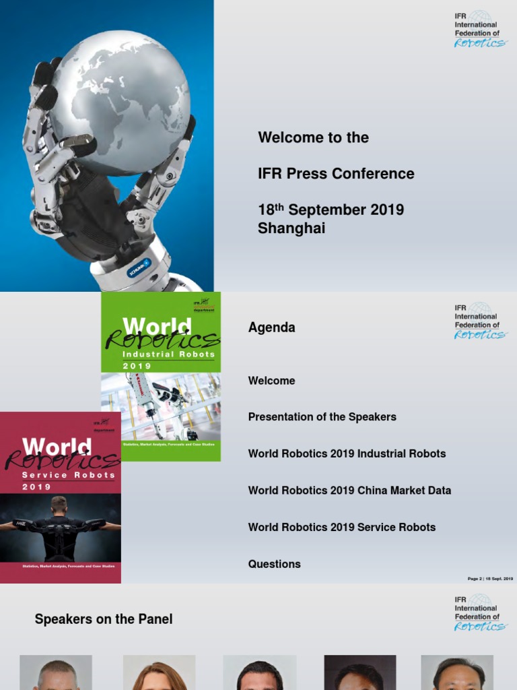Click 'World Robotics 2019 China Market Data' item
Viewport: 517px width, 690px height.
pyautogui.click(x=349, y=491)
